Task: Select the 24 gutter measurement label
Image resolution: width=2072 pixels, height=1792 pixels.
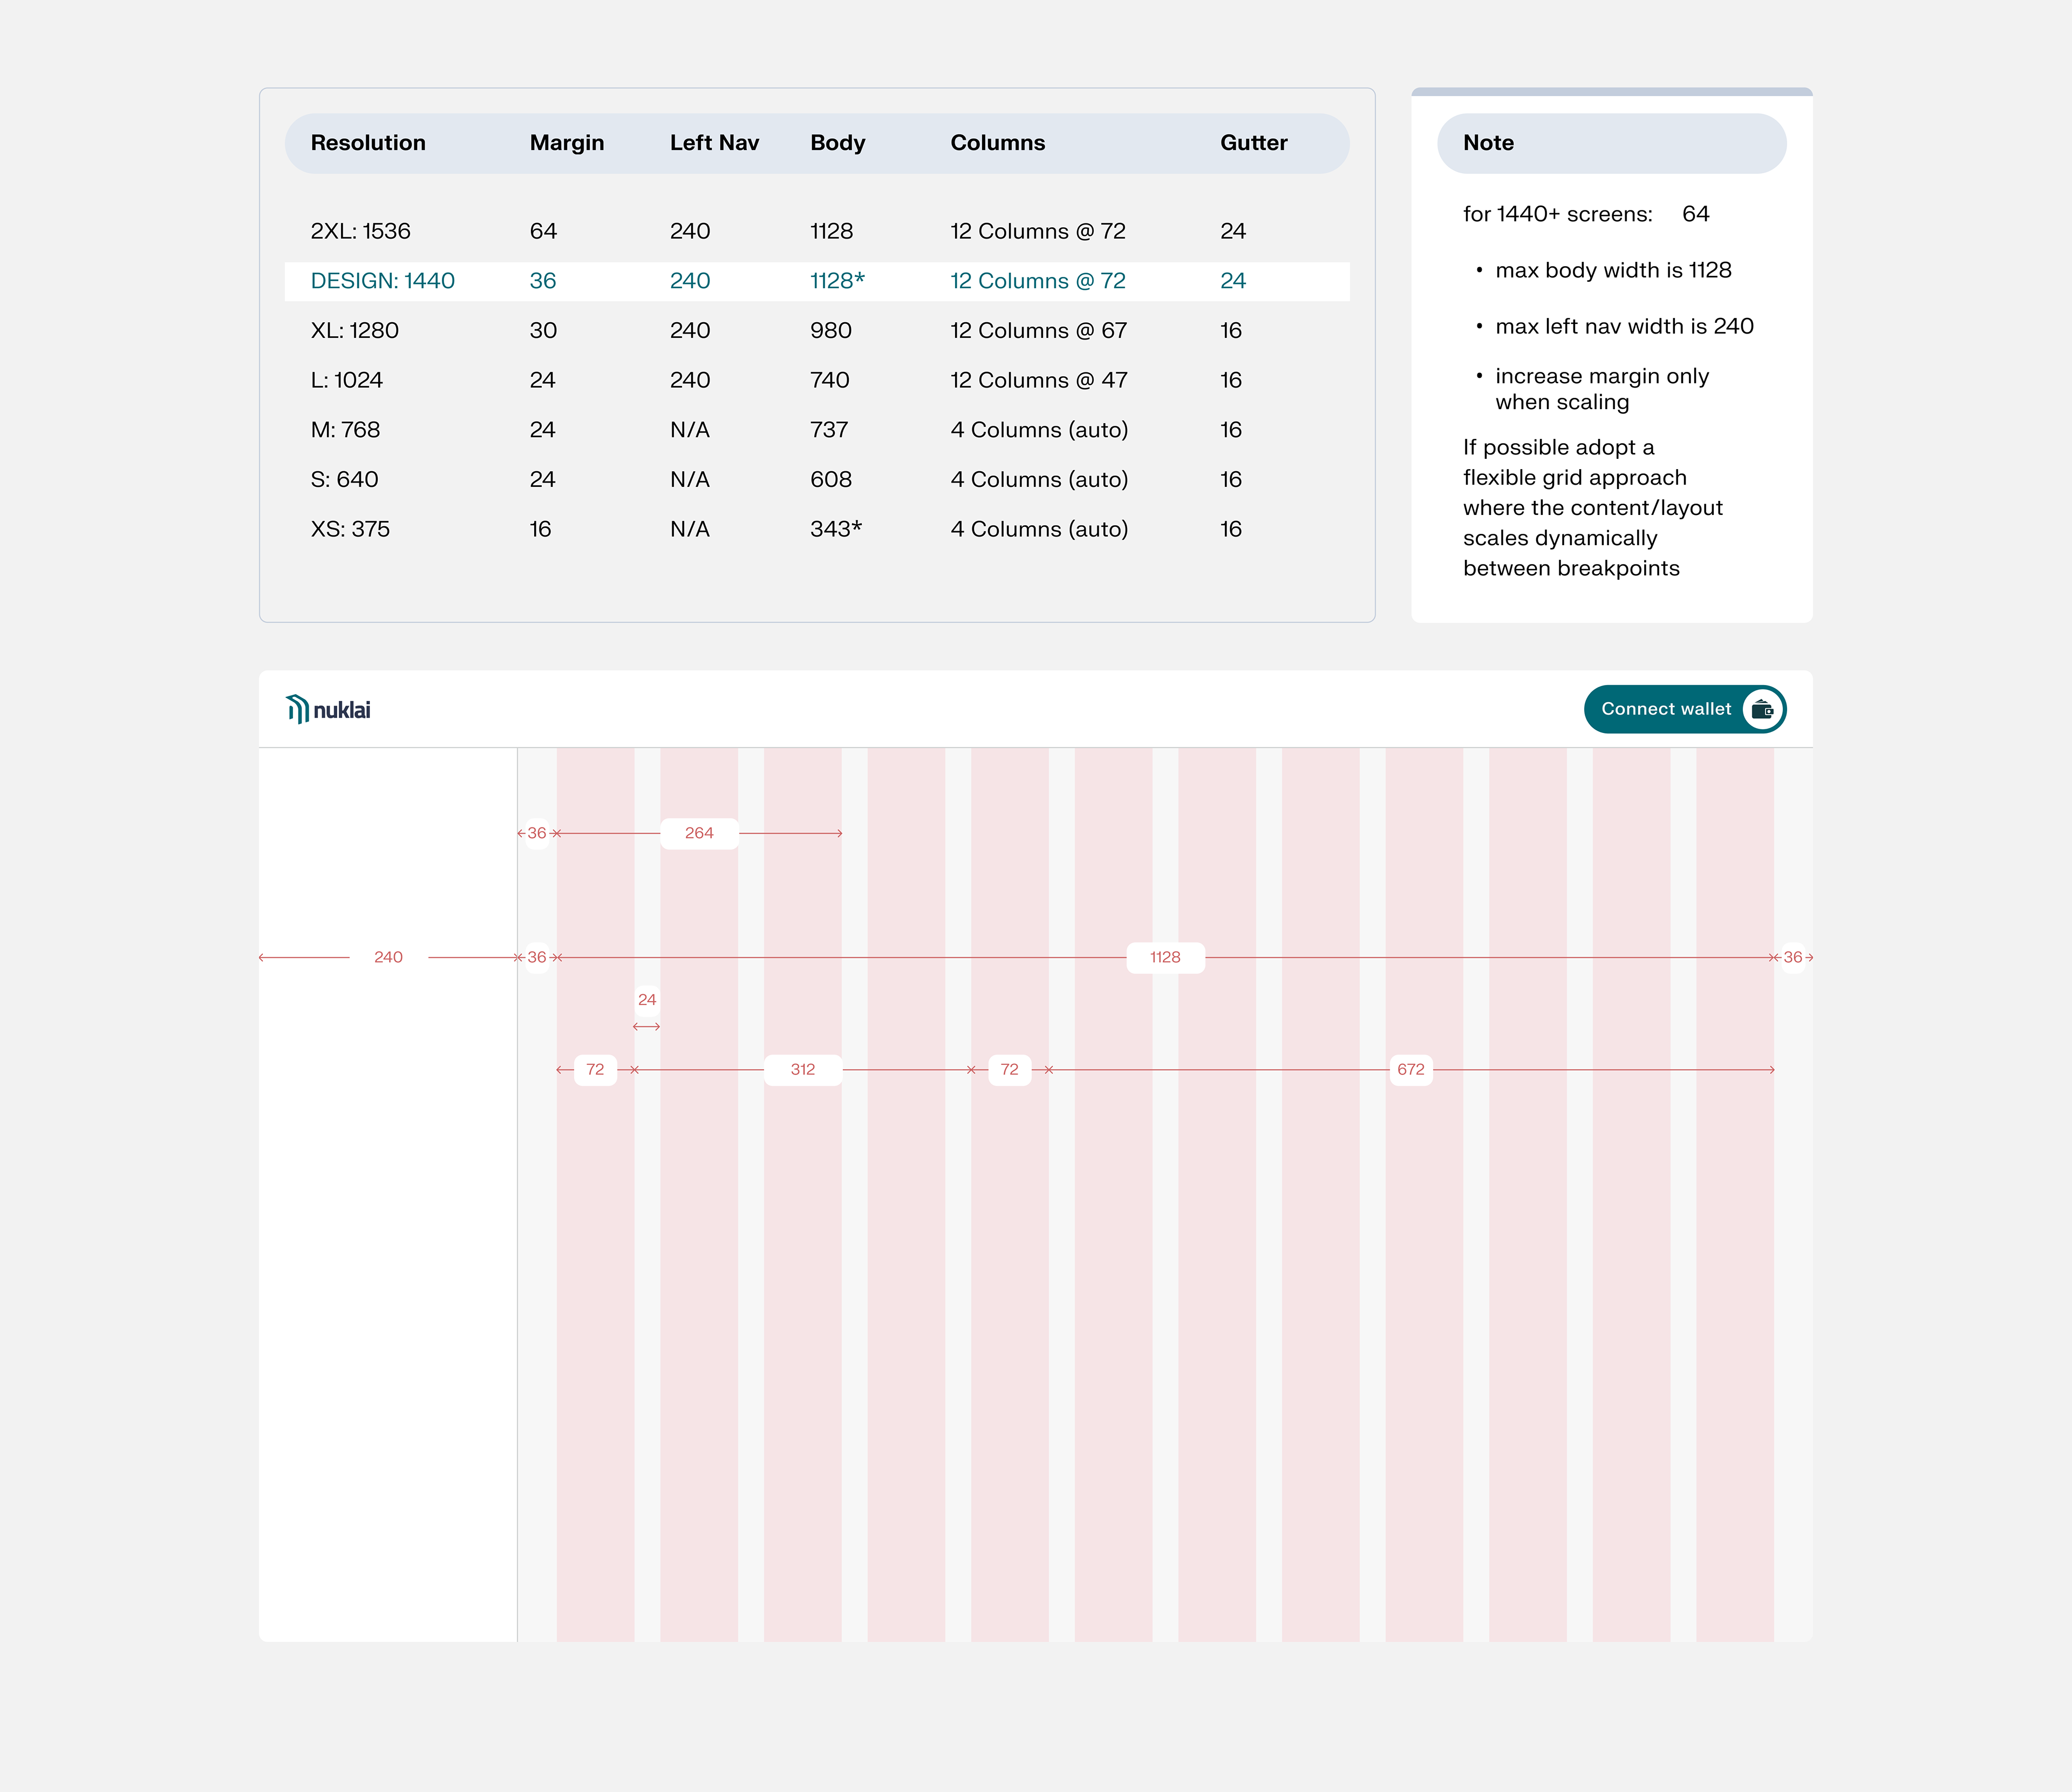Action: point(647,1000)
